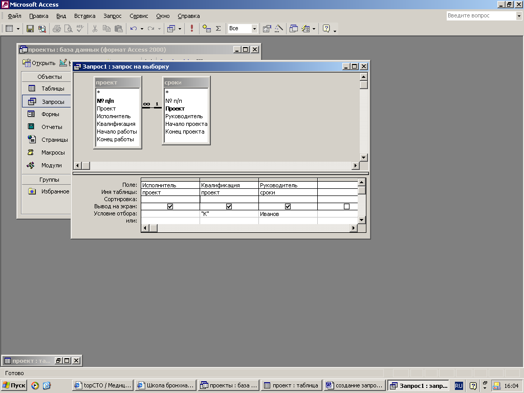
Task: Click the Copy toolbar icon
Action: coord(106,29)
